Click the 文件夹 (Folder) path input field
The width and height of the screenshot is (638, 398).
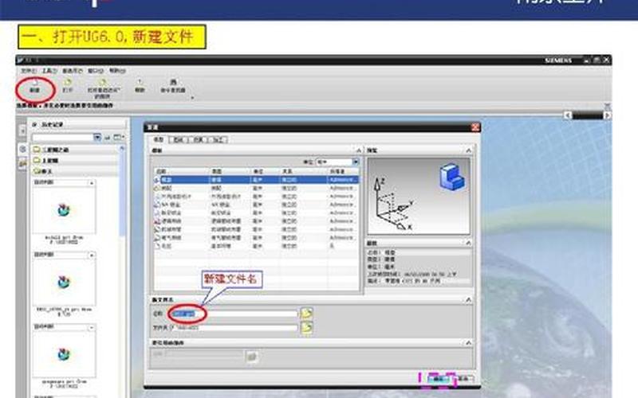click(234, 327)
